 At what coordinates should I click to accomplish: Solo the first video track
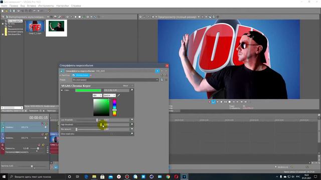pos(47,123)
